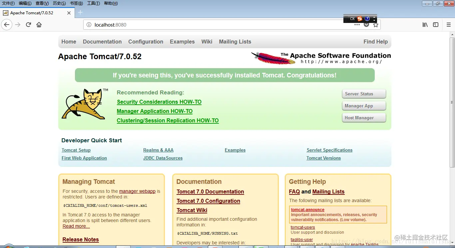This screenshot has height=248, width=455.
Task: Click http://www.apache.org/ text under logo
Action: (x=341, y=62)
